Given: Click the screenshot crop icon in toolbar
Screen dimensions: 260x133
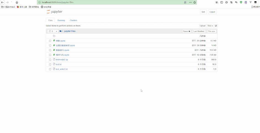Looking at the screenshot, I should 231,2.
